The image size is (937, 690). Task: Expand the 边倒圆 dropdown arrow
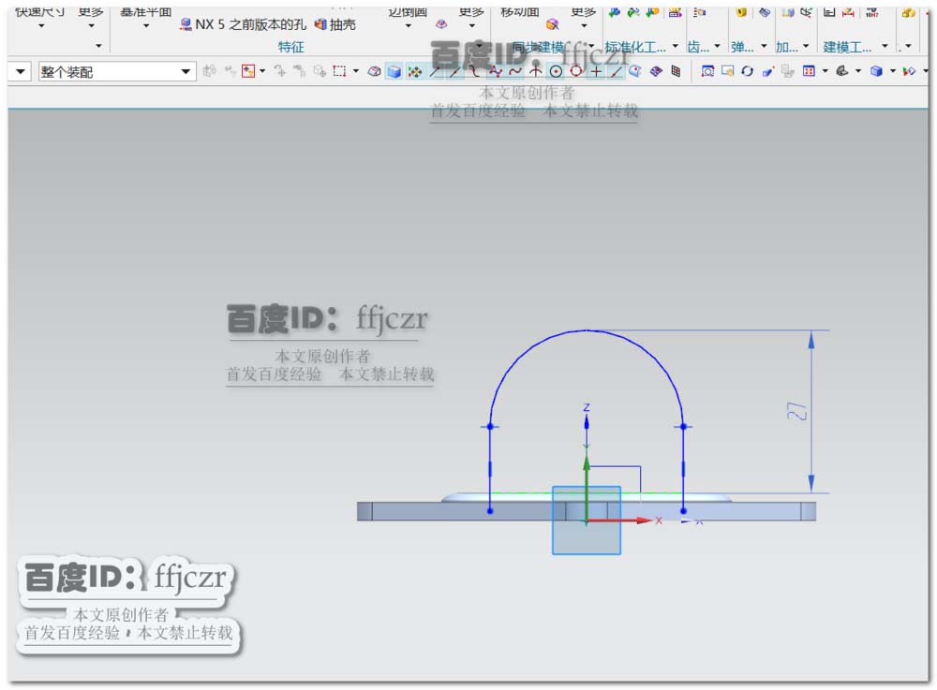[409, 26]
